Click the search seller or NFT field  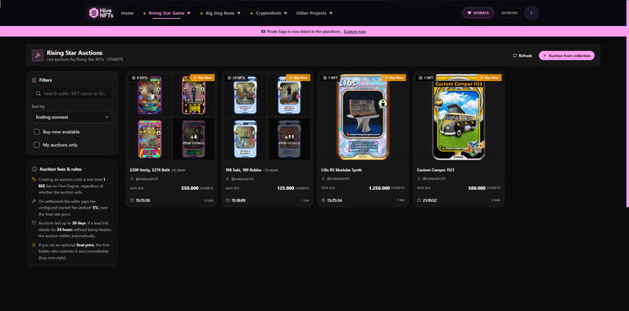click(72, 93)
